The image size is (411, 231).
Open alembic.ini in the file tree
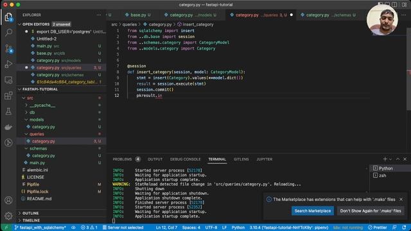[x=37, y=169]
